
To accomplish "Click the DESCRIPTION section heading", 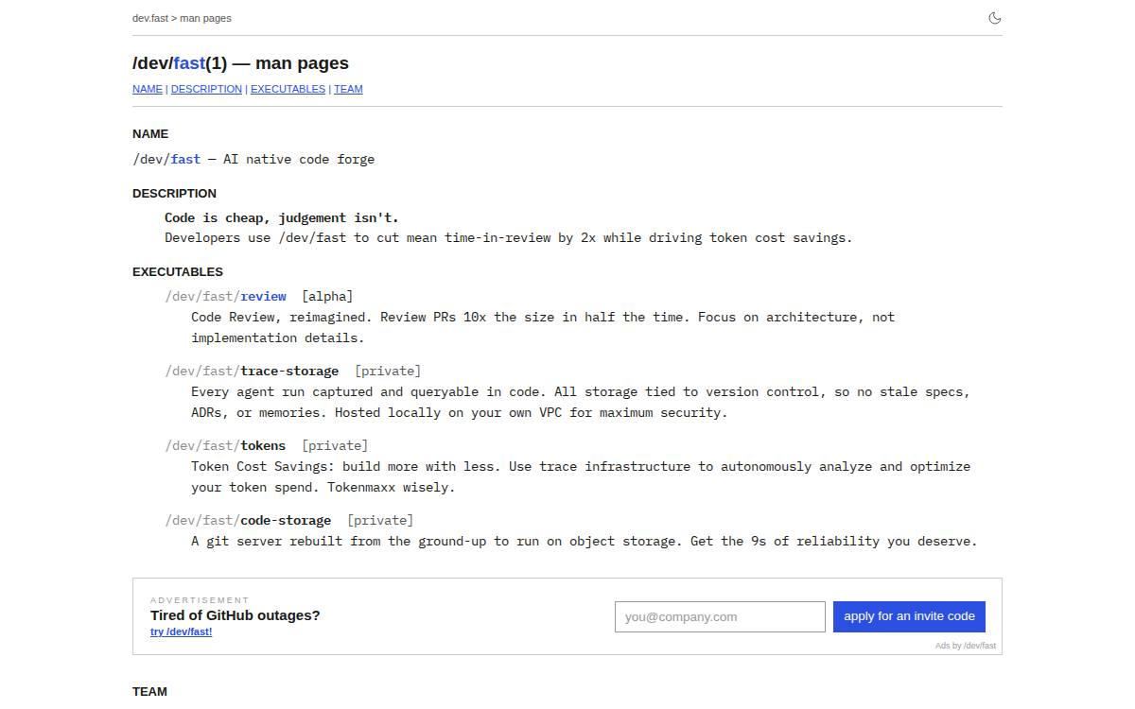I will (174, 193).
